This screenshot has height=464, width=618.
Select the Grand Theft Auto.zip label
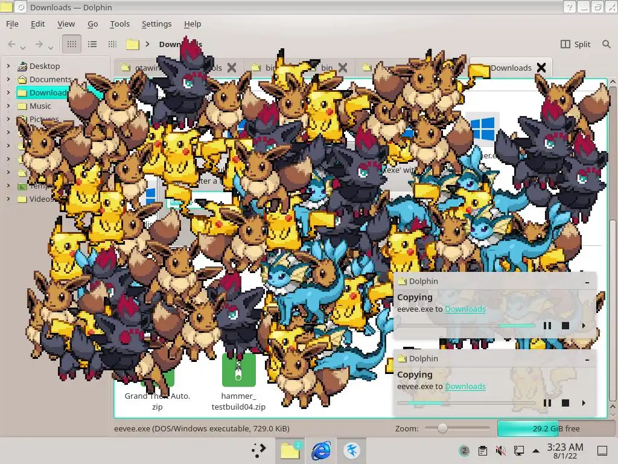tap(158, 401)
